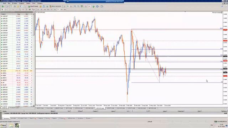
Task: Open the Журнал terminal tab
Action: coord(88,118)
